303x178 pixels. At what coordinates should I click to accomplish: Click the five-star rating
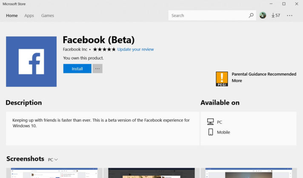(x=104, y=49)
